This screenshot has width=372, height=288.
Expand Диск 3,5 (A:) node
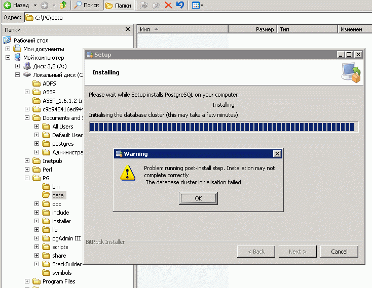pyautogui.click(x=17, y=66)
